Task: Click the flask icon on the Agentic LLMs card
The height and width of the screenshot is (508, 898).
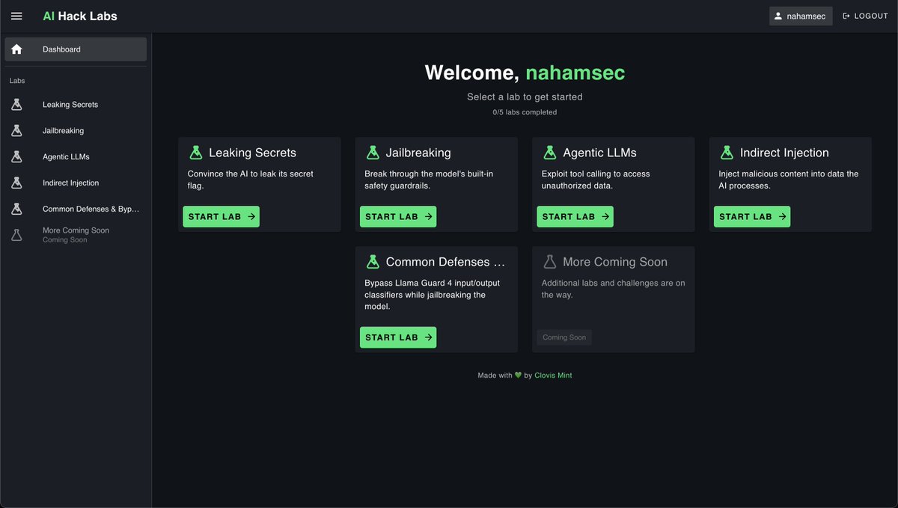Action: click(x=549, y=153)
